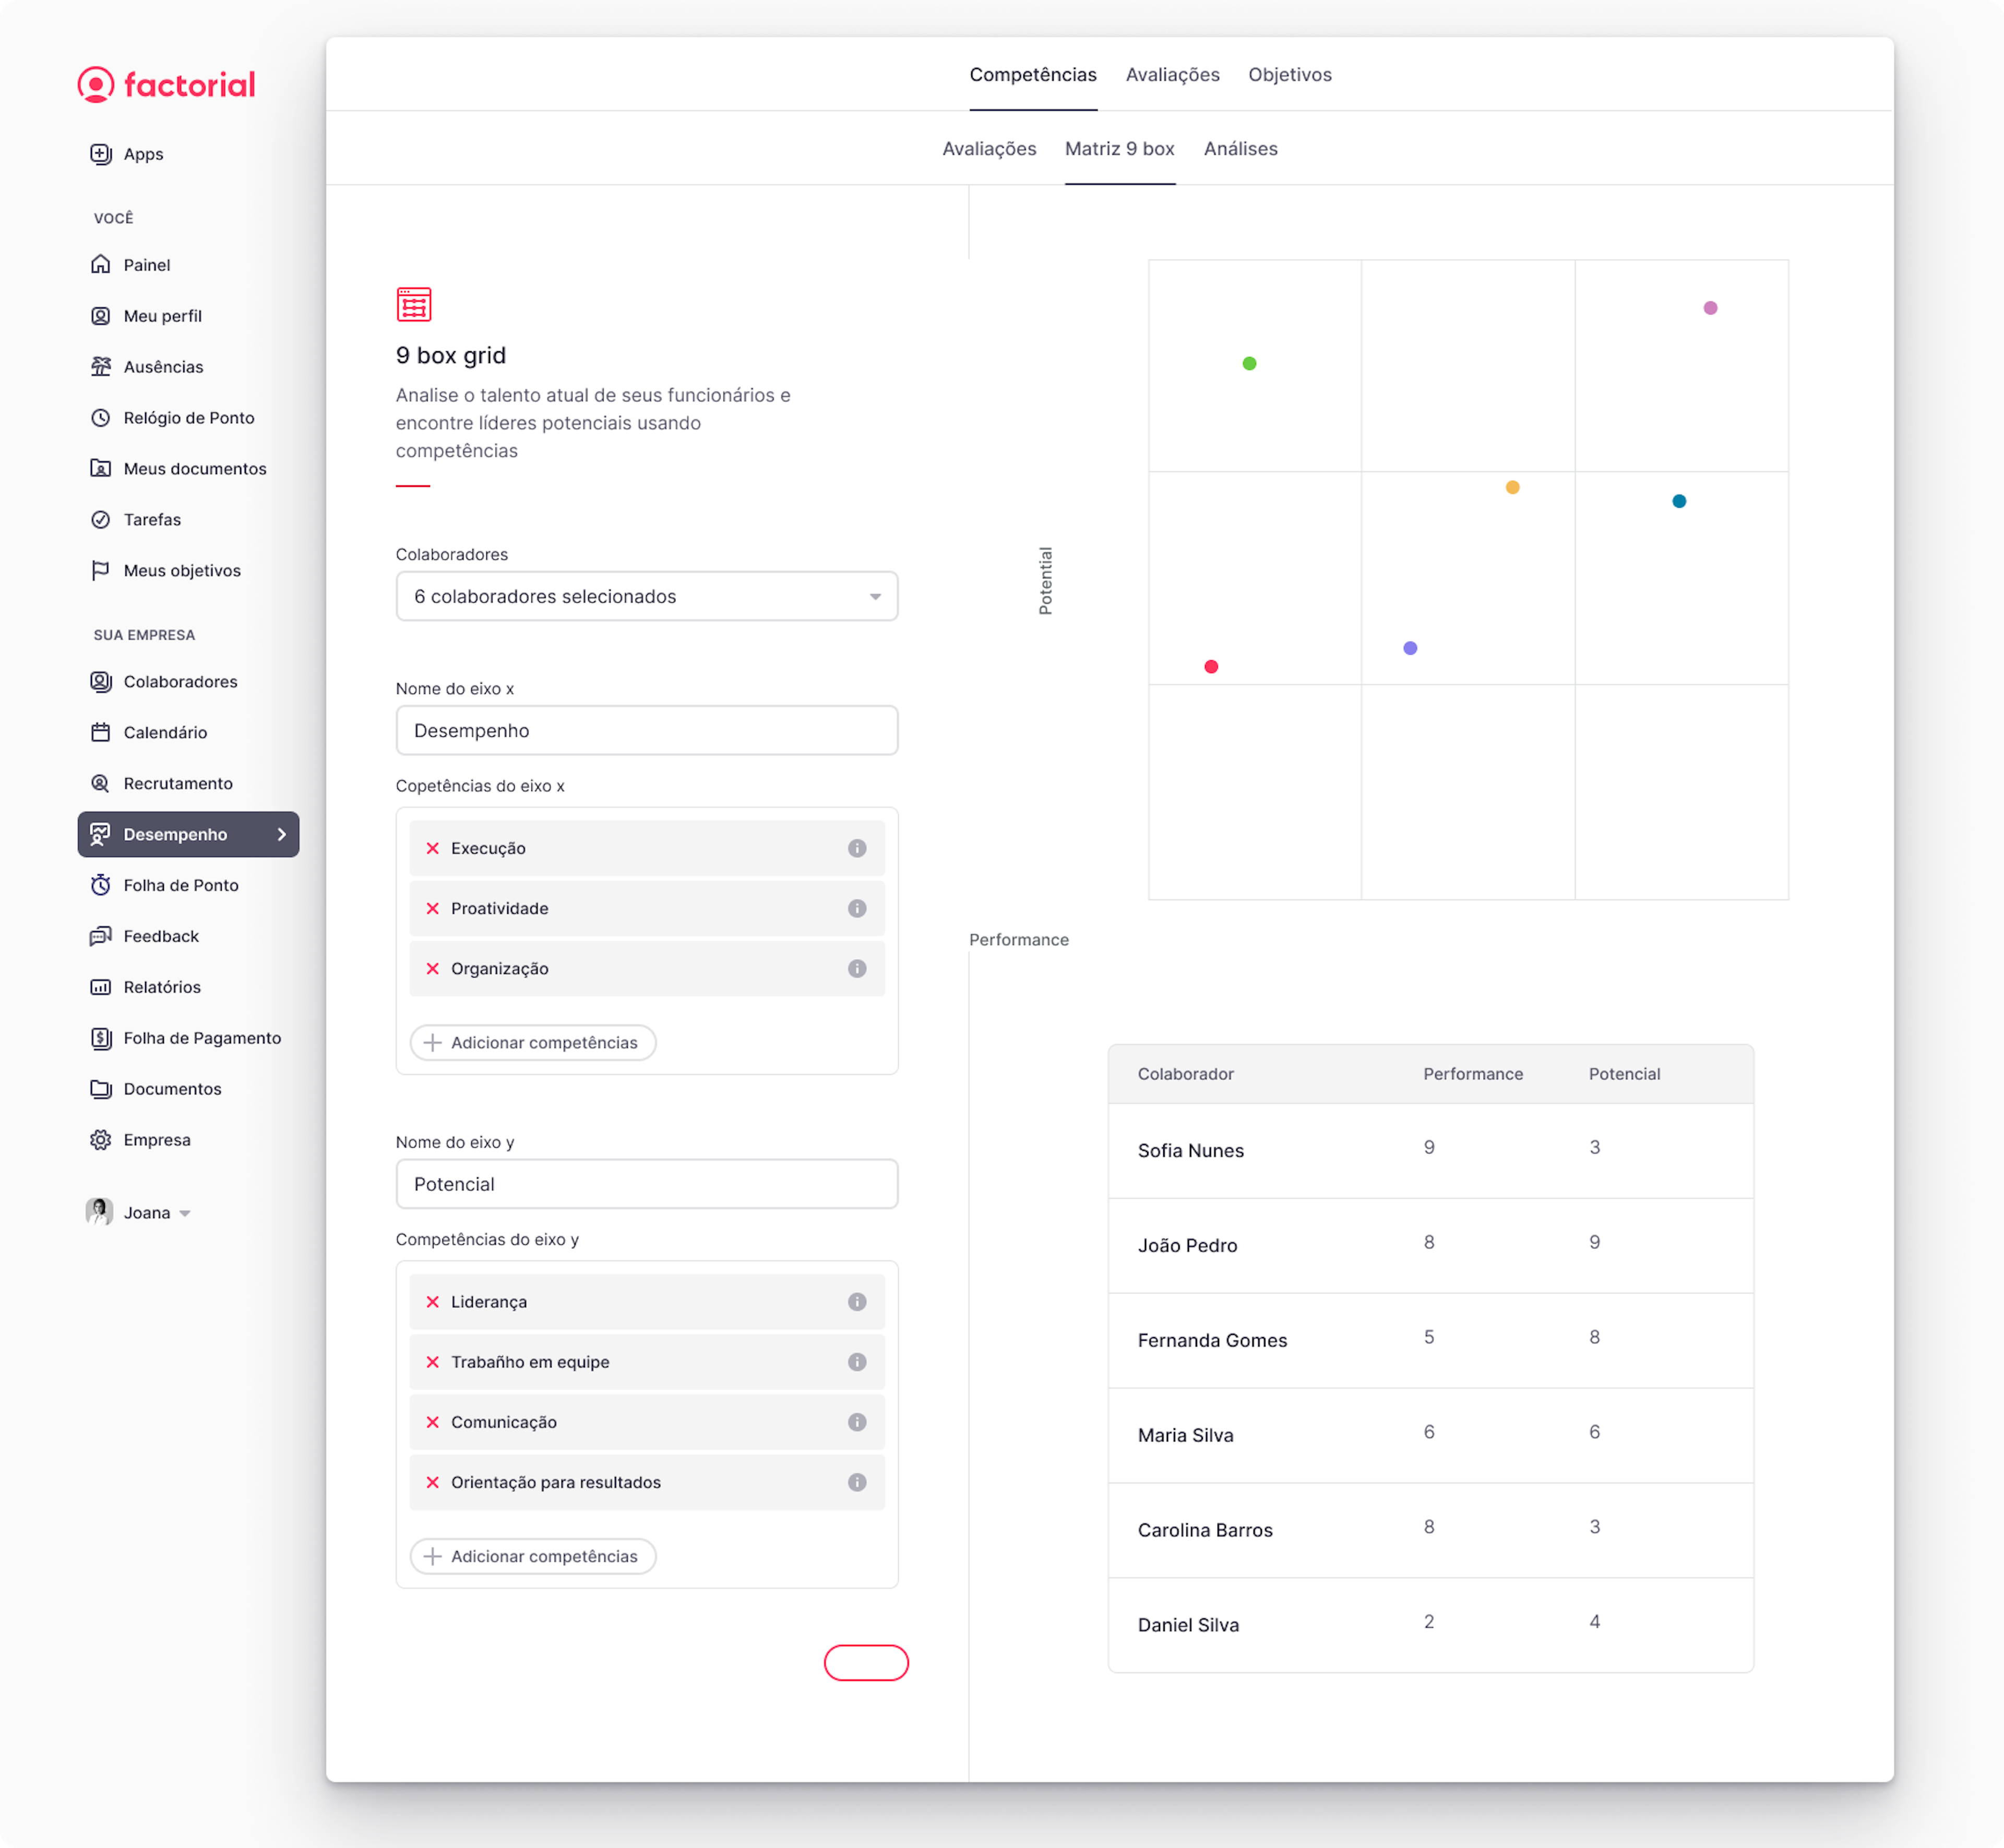Open the Colaboradores selection dropdown
This screenshot has width=2004, height=1848.
point(647,597)
